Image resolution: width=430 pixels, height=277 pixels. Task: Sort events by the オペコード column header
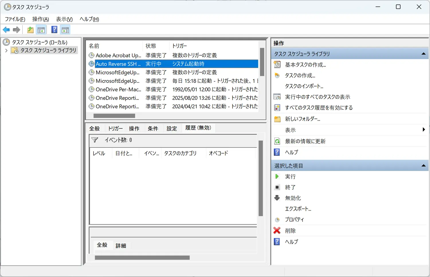click(231, 153)
